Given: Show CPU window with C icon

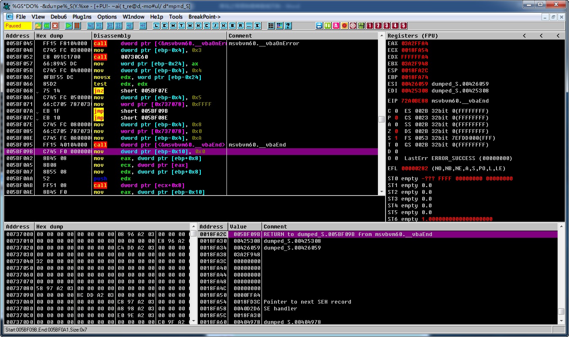Looking at the screenshot, I should tap(207, 26).
